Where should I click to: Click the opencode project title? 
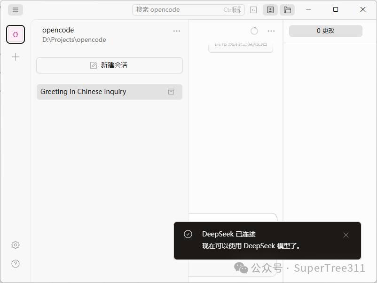click(x=58, y=30)
